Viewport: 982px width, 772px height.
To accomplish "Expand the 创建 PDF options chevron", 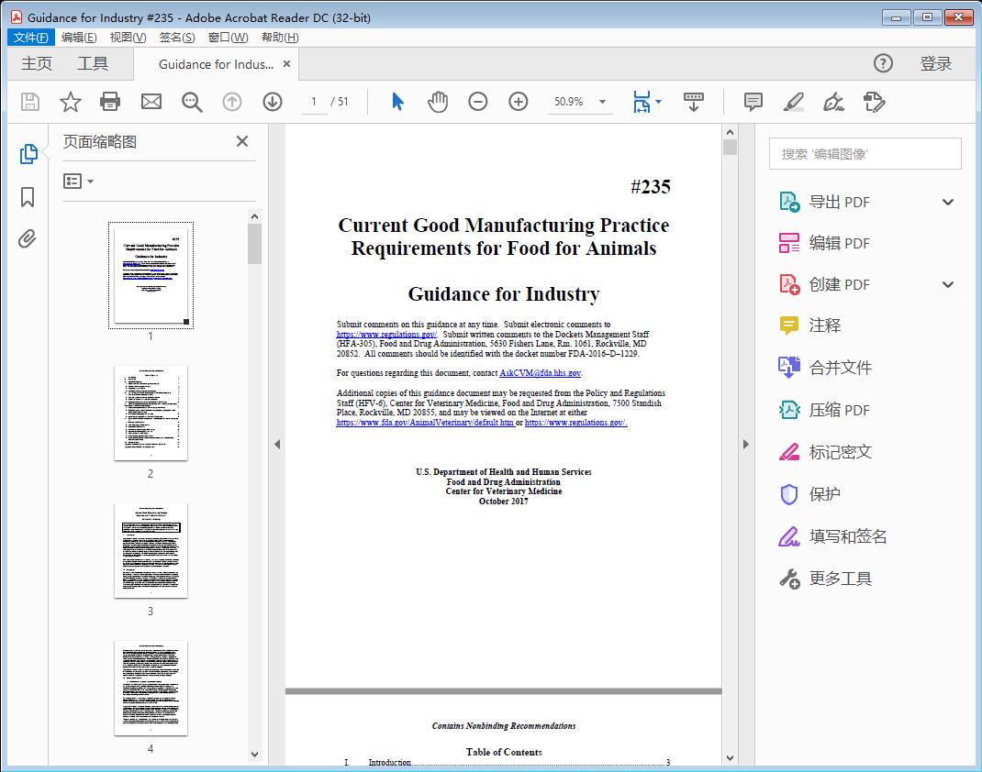I will click(947, 284).
